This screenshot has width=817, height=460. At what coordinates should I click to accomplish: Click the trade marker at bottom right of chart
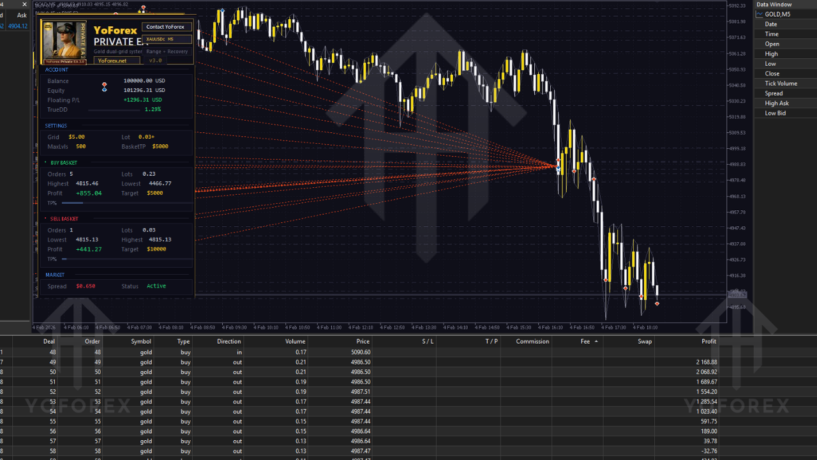[657, 303]
